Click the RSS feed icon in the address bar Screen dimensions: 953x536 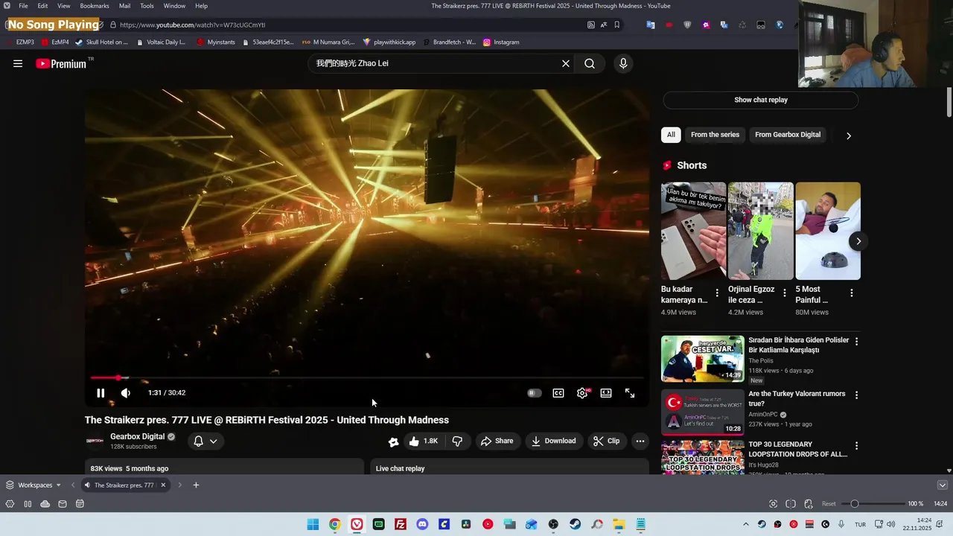[x=591, y=25]
